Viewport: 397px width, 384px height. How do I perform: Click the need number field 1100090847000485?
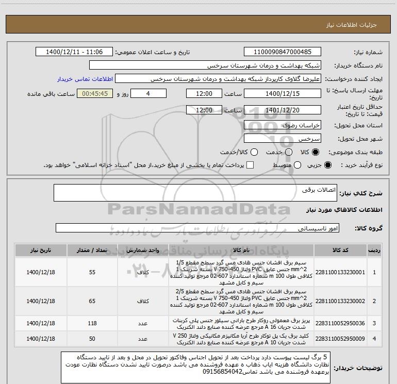(283, 52)
